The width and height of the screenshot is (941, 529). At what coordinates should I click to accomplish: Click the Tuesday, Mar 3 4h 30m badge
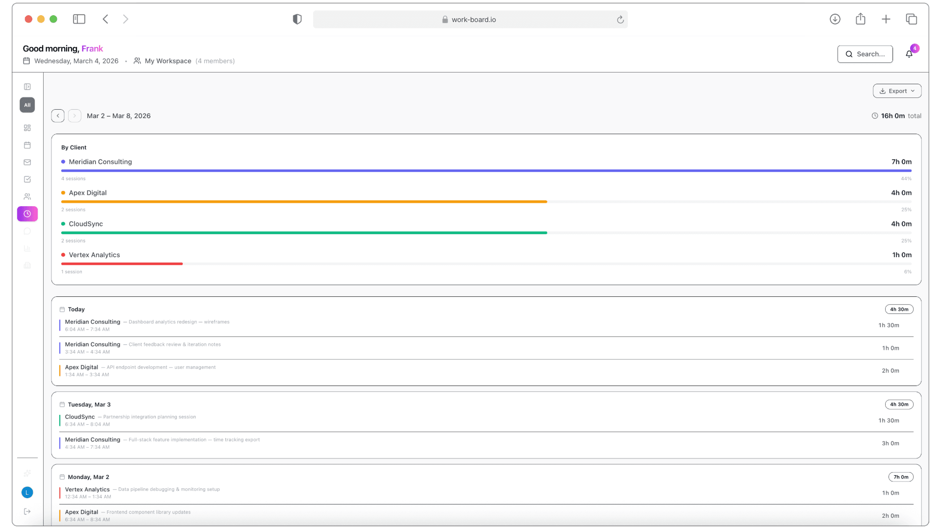[x=899, y=404]
